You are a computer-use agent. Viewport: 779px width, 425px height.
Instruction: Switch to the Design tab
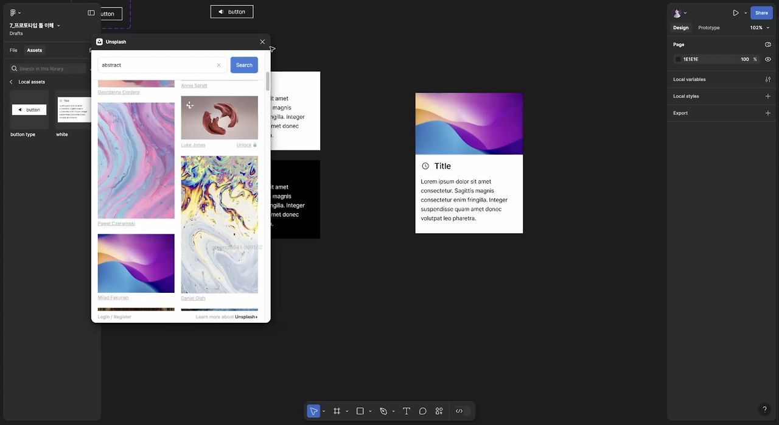pyautogui.click(x=680, y=27)
